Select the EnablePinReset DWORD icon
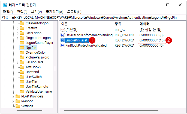This screenshot has width=187, height=114. 63,40
